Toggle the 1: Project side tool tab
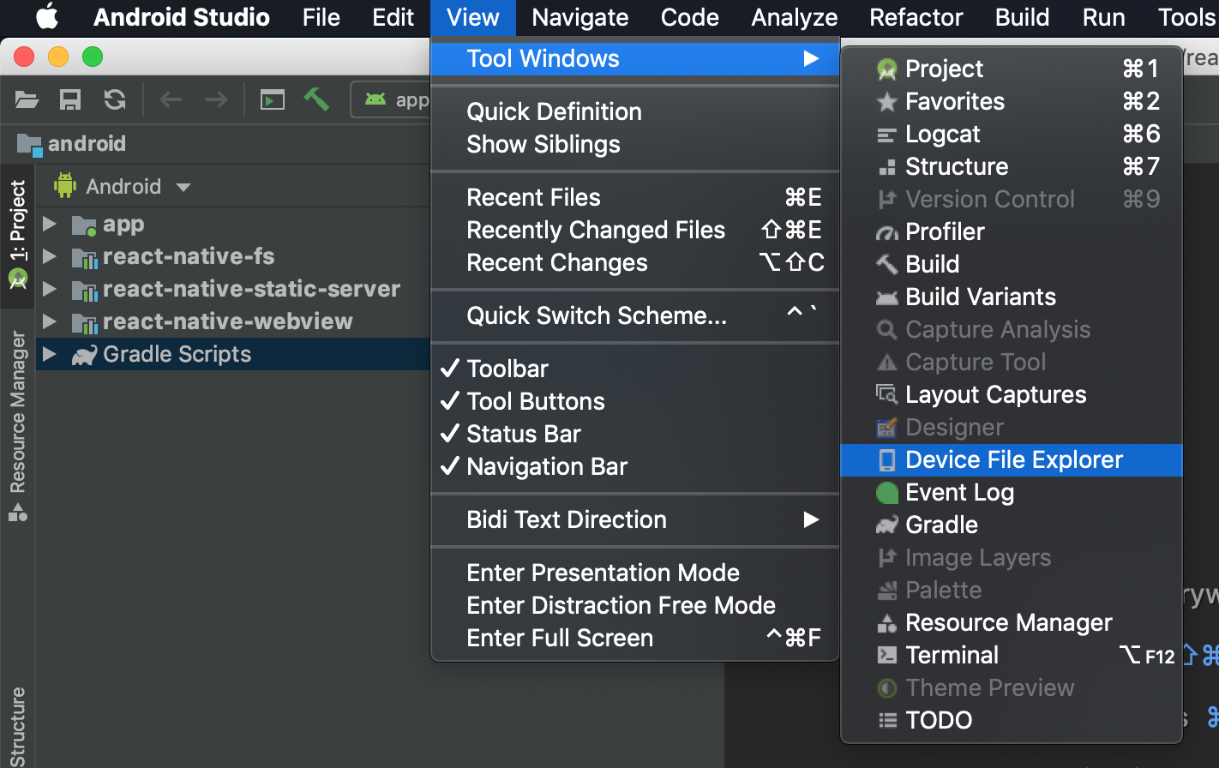Image resolution: width=1219 pixels, height=768 pixels. (x=17, y=235)
